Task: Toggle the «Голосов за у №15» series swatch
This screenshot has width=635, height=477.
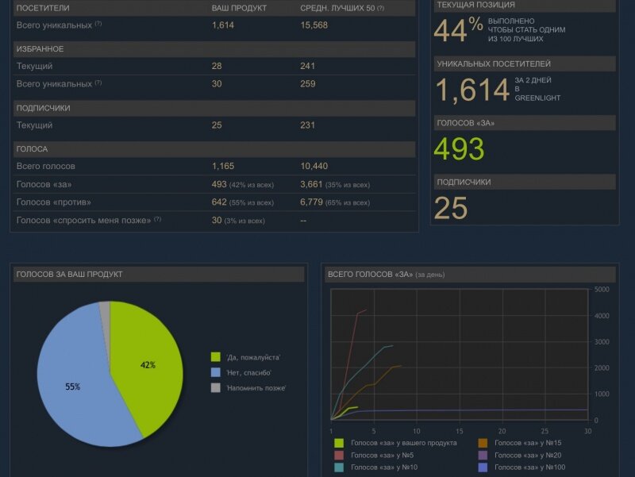Action: (483, 443)
